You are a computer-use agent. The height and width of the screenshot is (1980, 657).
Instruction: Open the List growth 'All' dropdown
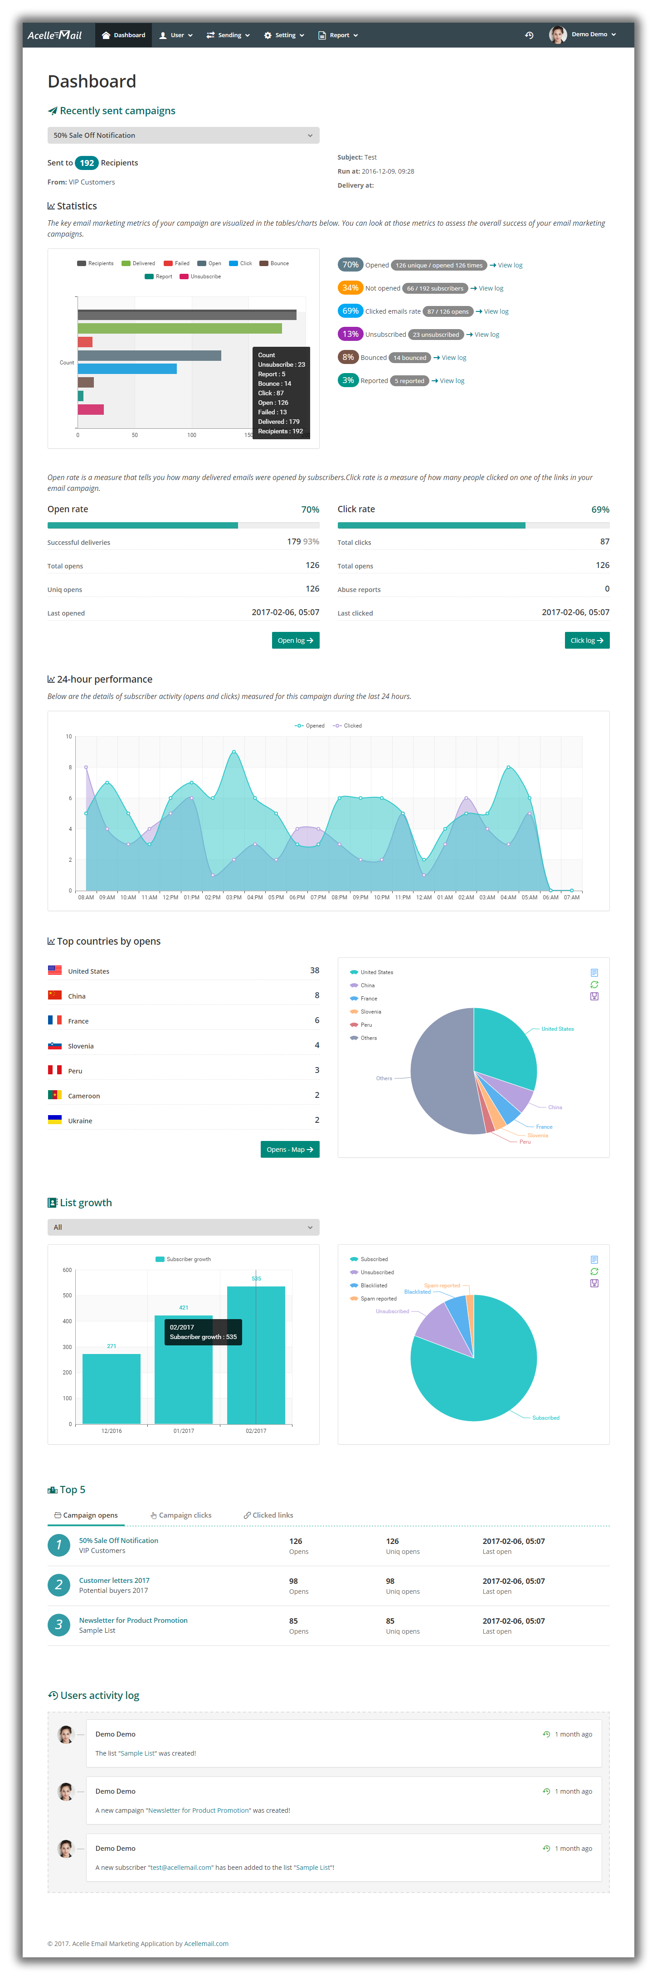[x=183, y=1228]
